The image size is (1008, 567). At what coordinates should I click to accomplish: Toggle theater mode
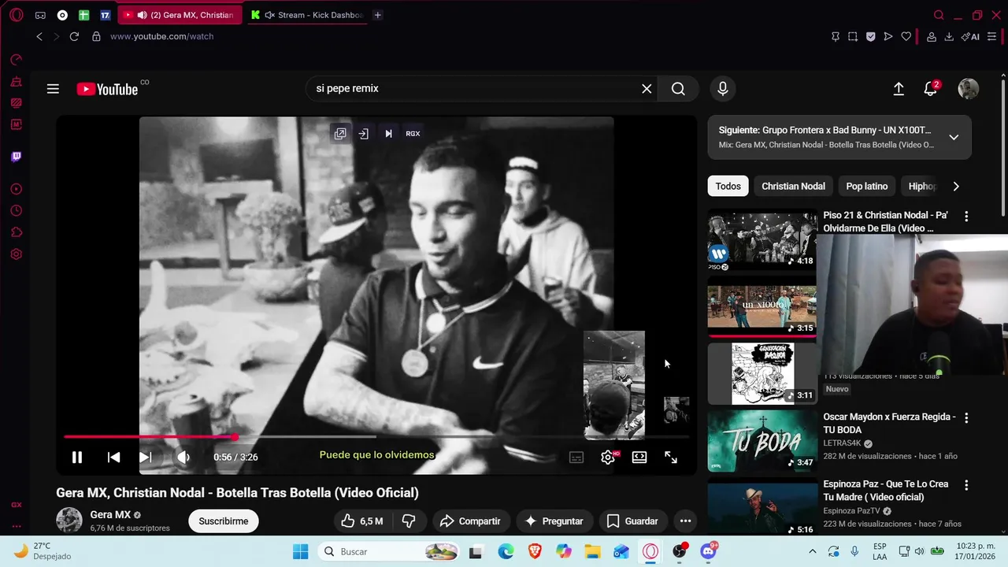coord(639,457)
